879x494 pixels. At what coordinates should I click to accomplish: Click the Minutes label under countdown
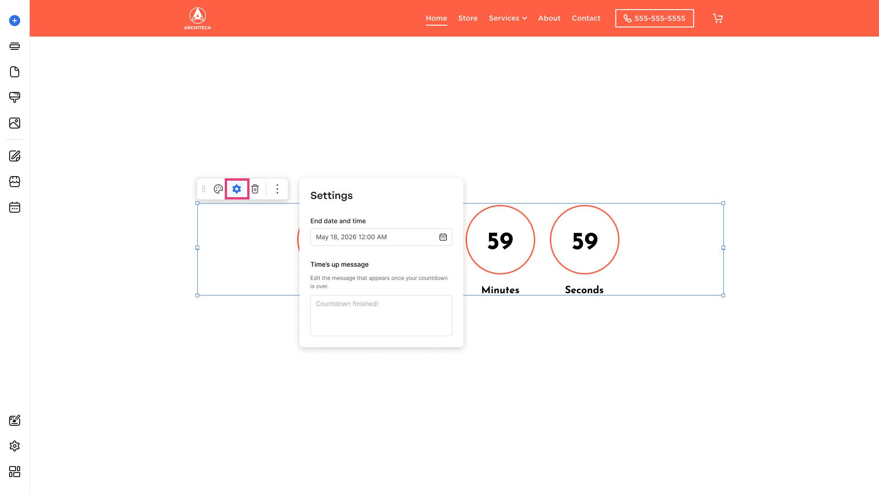[x=500, y=290]
